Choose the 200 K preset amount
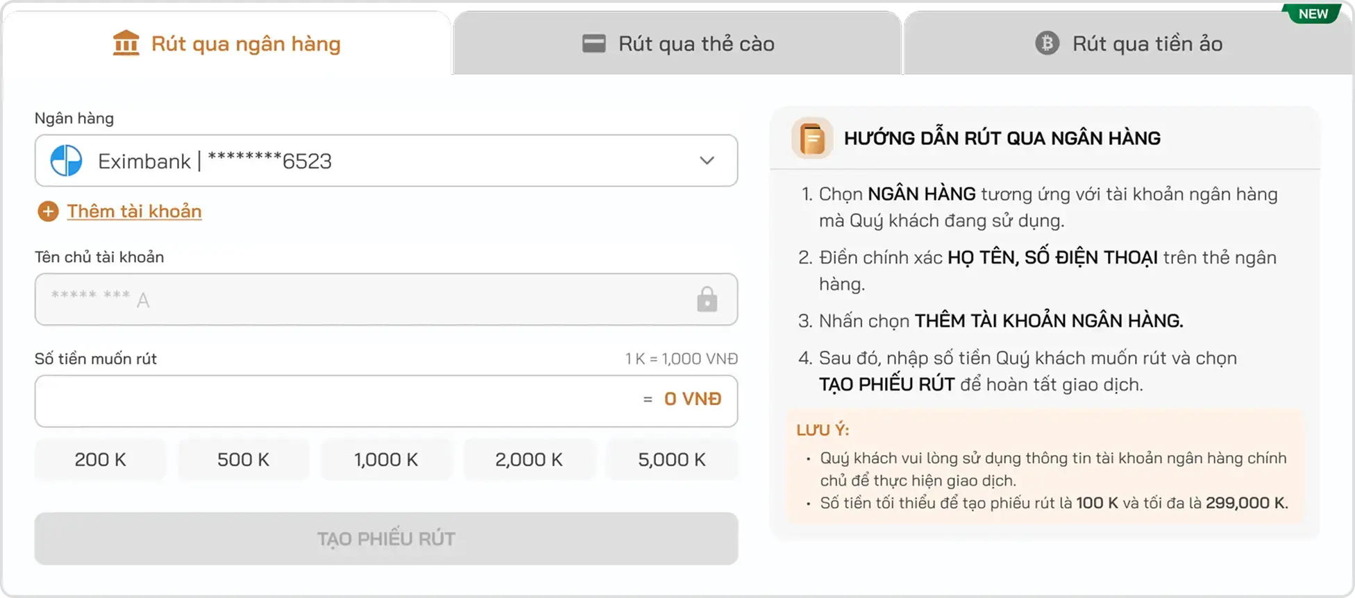This screenshot has height=598, width=1355. (x=101, y=459)
